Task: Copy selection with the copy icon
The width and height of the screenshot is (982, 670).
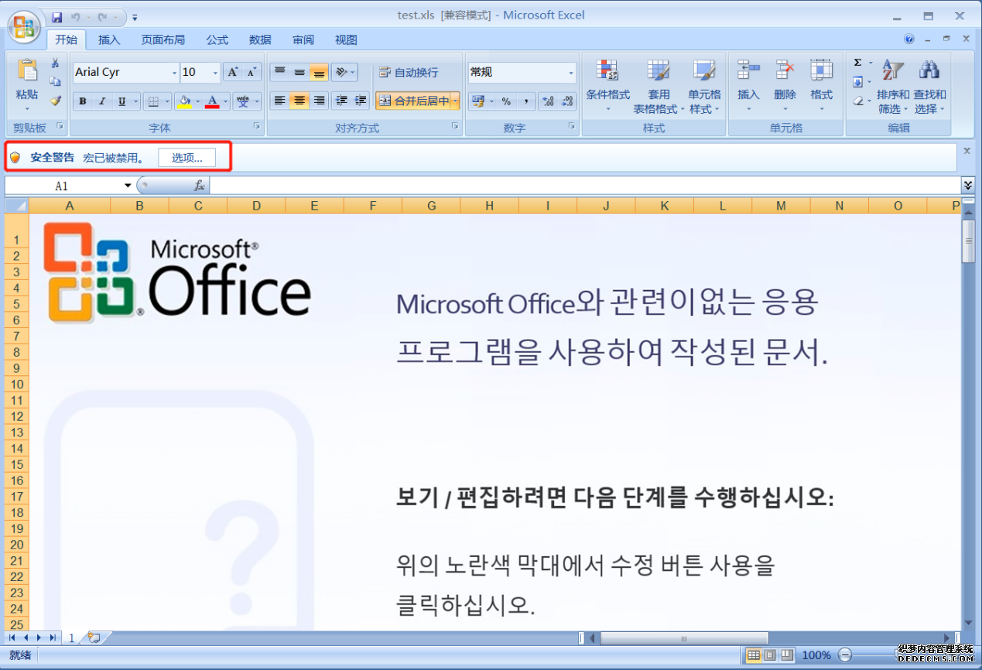Action: [x=55, y=82]
